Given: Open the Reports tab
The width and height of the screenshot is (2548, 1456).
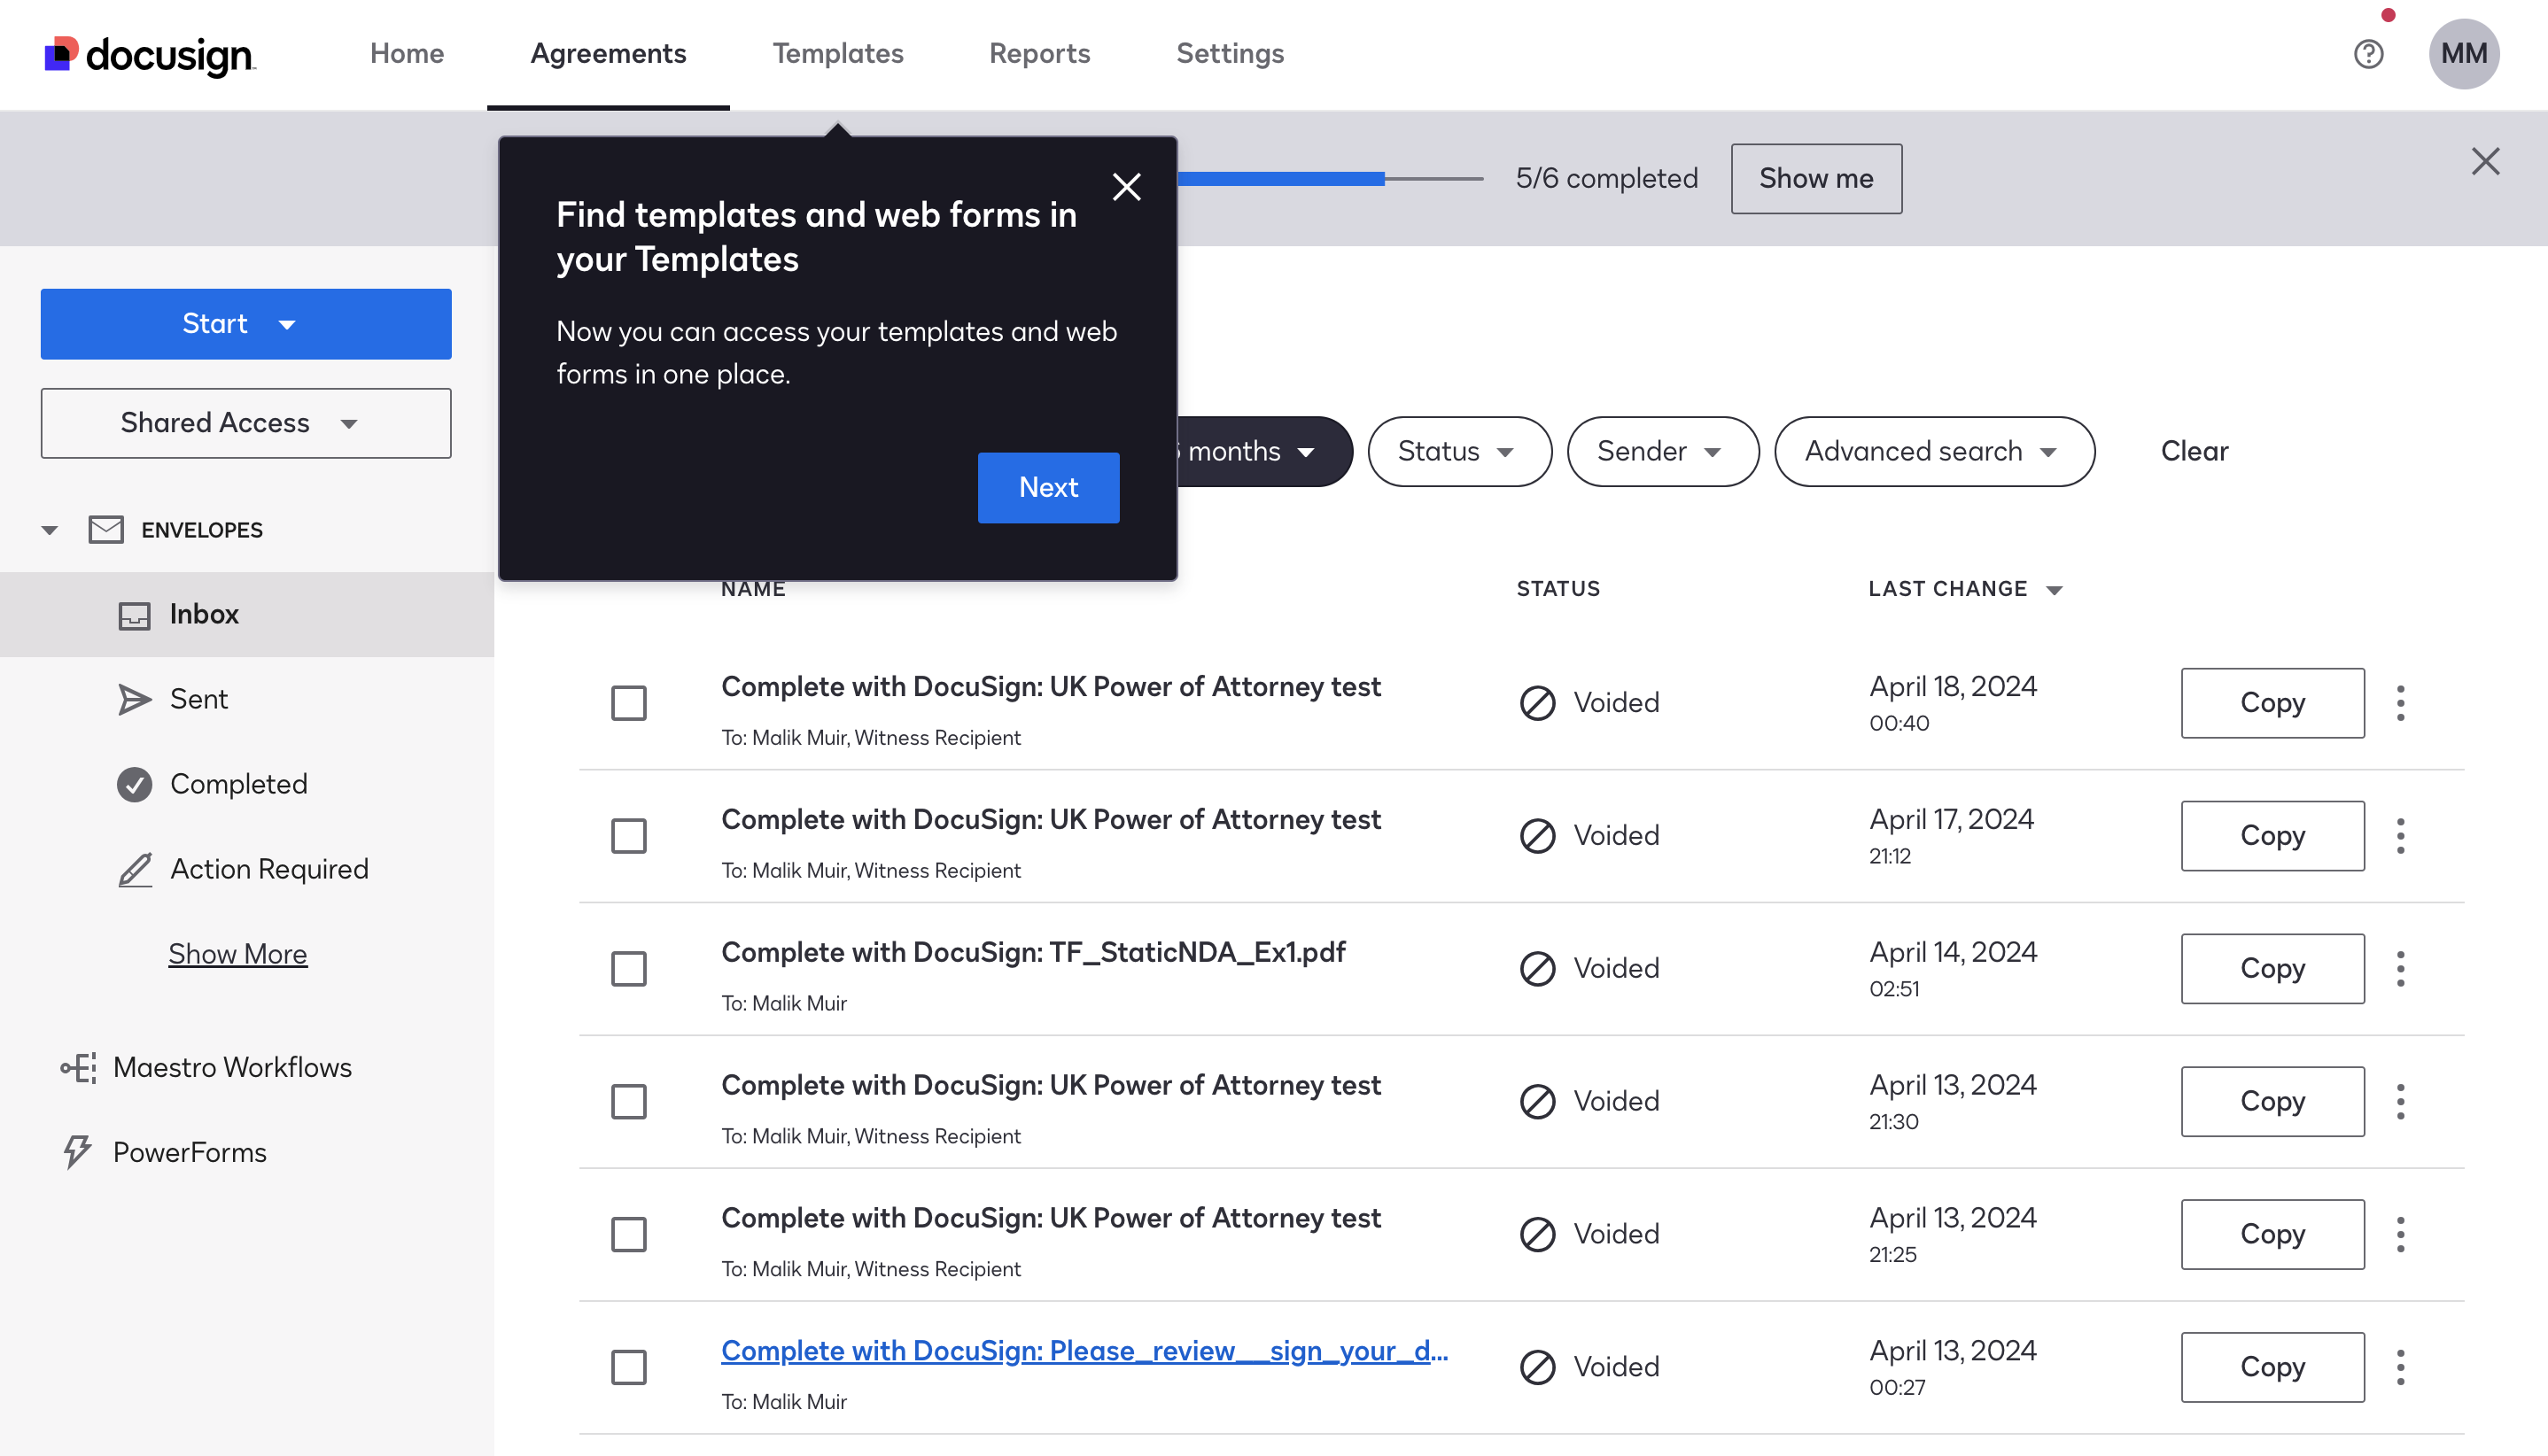Looking at the screenshot, I should 1039,54.
